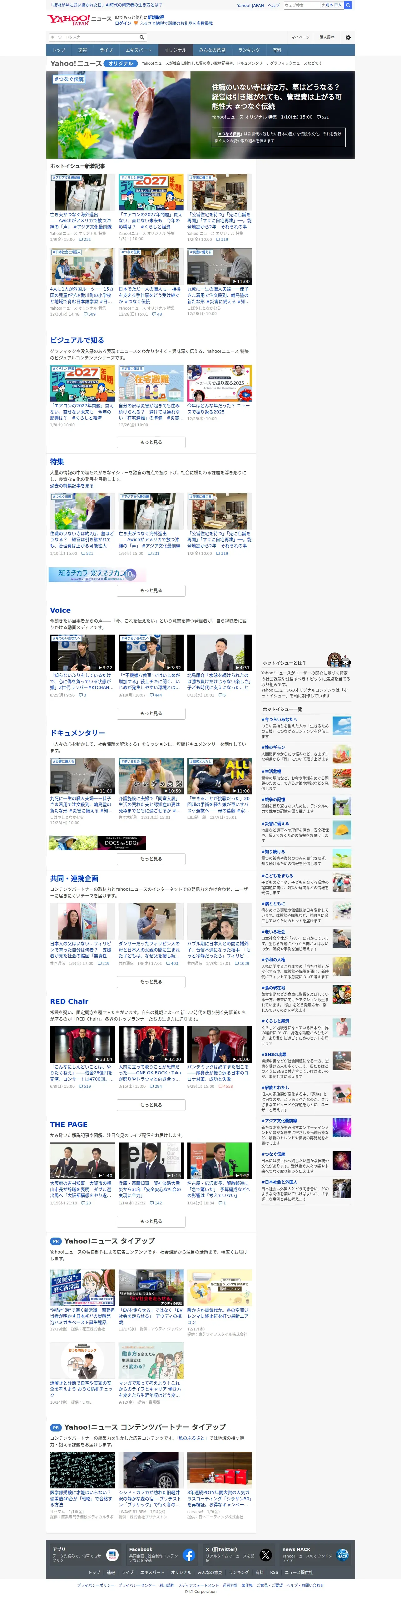Click the shopping cart icon before ふるさと納税

pos(136,24)
